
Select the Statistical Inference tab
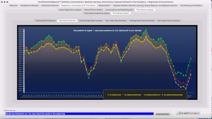pos(50,6)
